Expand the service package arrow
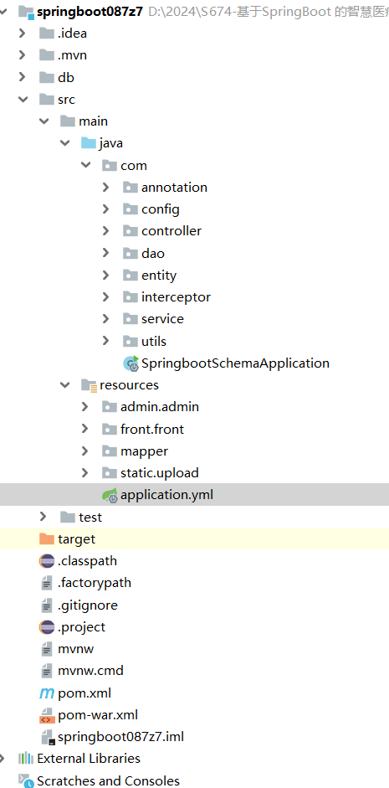The image size is (389, 788). 106,319
